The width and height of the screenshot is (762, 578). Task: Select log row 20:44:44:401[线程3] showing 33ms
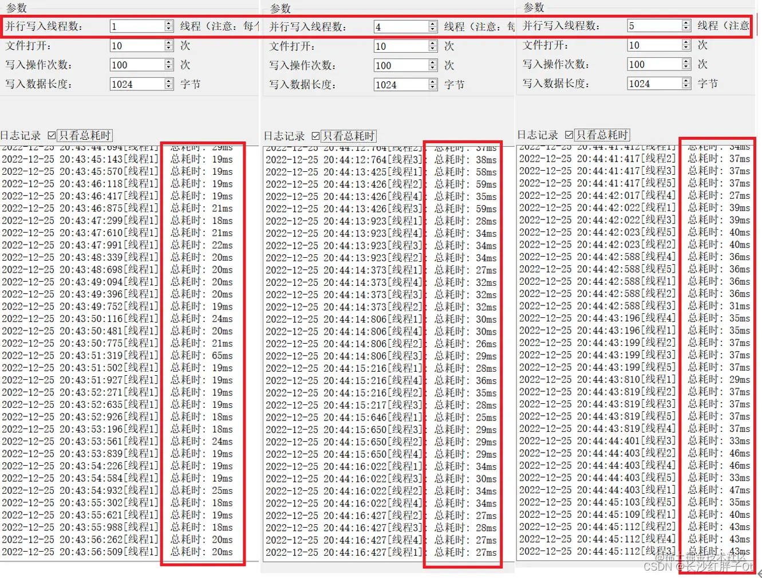pyautogui.click(x=635, y=441)
